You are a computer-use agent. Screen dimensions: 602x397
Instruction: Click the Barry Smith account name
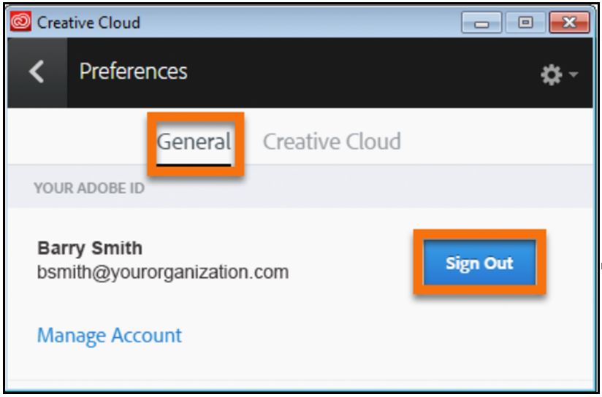pyautogui.click(x=89, y=247)
